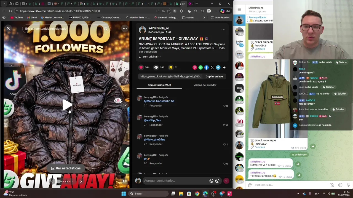Close the TikTok photo viewer with the X
The height and width of the screenshot is (198, 353).
(x=8, y=28)
